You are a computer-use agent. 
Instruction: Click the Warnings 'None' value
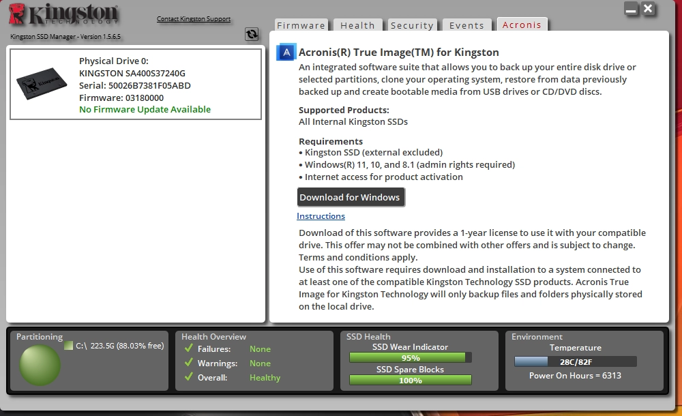click(260, 363)
